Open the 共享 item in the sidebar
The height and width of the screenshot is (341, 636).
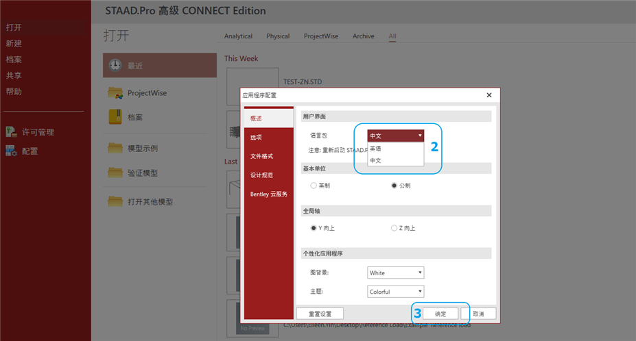14,76
